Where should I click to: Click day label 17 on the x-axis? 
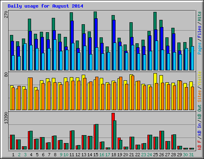point(108,155)
